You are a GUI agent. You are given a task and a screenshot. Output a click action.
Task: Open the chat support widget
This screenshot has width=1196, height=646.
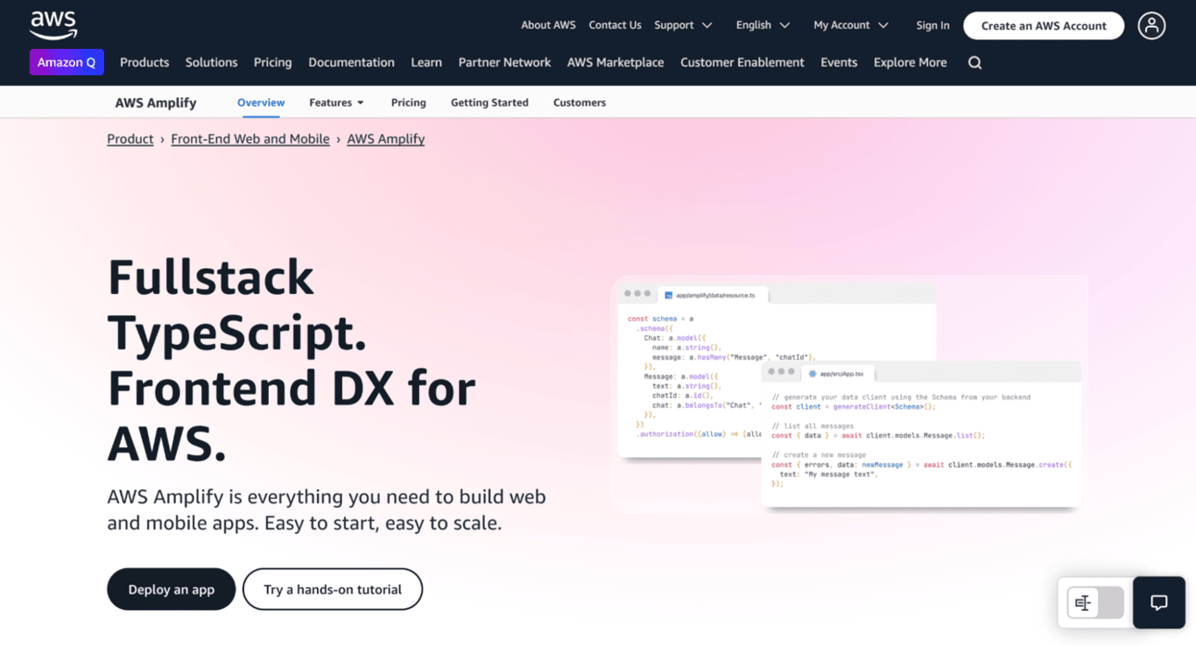pyautogui.click(x=1158, y=602)
